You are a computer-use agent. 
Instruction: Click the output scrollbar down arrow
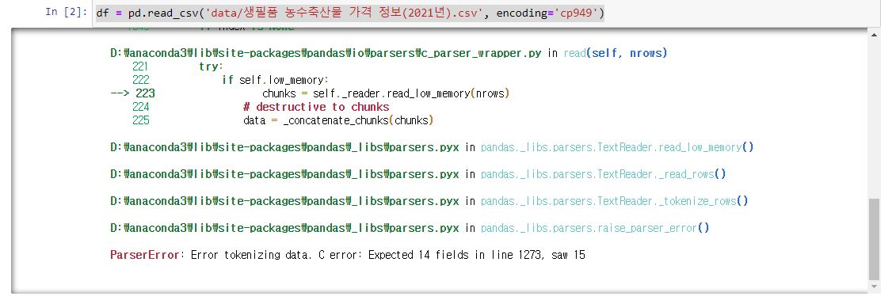pos(874,287)
